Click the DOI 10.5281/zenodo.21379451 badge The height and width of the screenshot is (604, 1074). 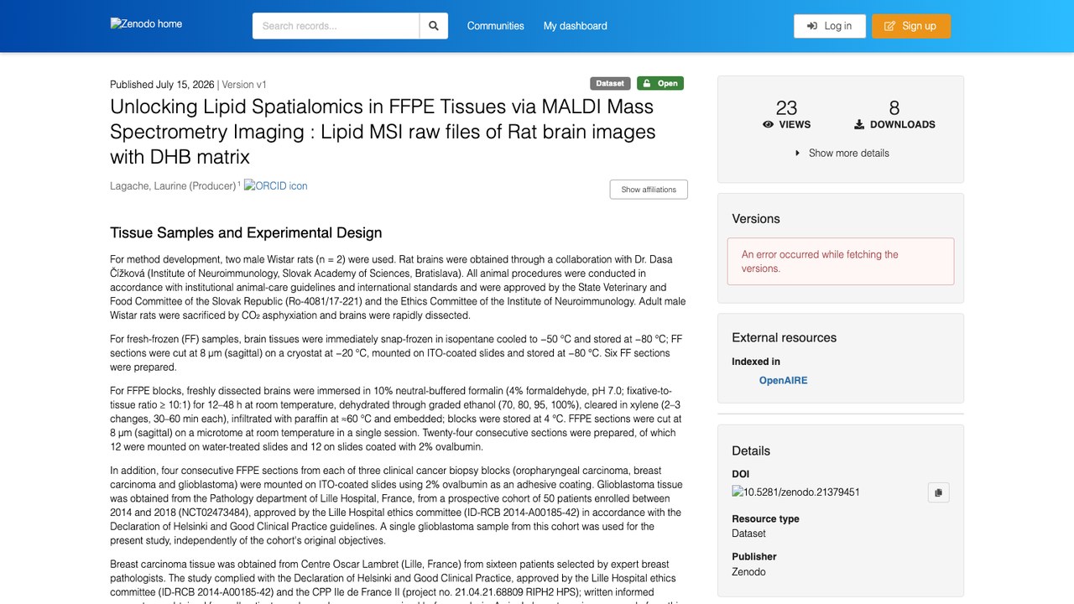click(x=795, y=492)
